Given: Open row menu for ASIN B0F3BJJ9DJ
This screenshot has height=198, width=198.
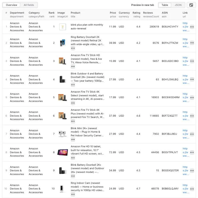Looking at the screenshot, I should [192, 134].
